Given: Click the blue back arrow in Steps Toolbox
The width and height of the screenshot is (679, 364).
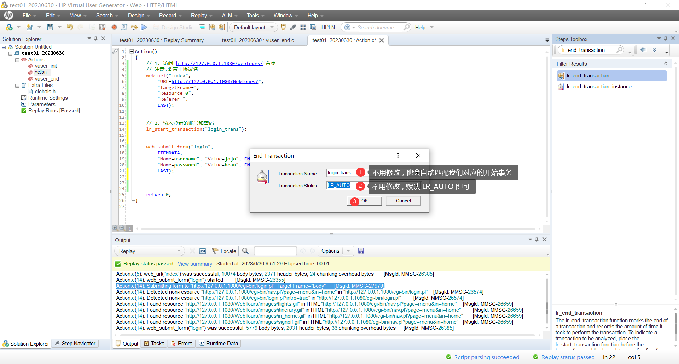Looking at the screenshot, I should (x=643, y=50).
